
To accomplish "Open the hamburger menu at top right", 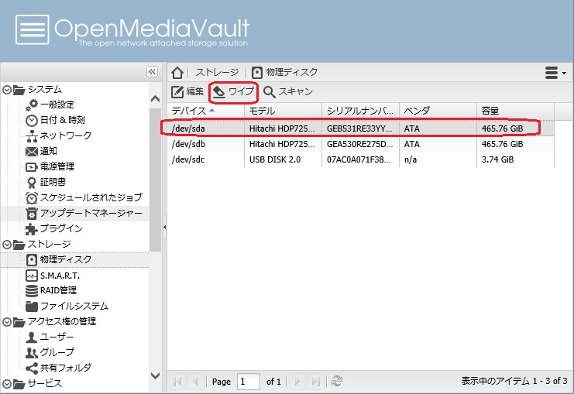I will pos(555,73).
